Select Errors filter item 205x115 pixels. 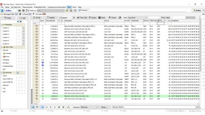point(7,57)
